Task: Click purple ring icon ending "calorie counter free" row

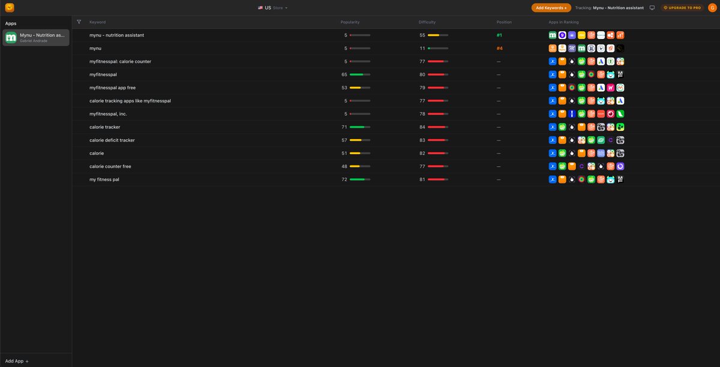Action: pyautogui.click(x=620, y=166)
